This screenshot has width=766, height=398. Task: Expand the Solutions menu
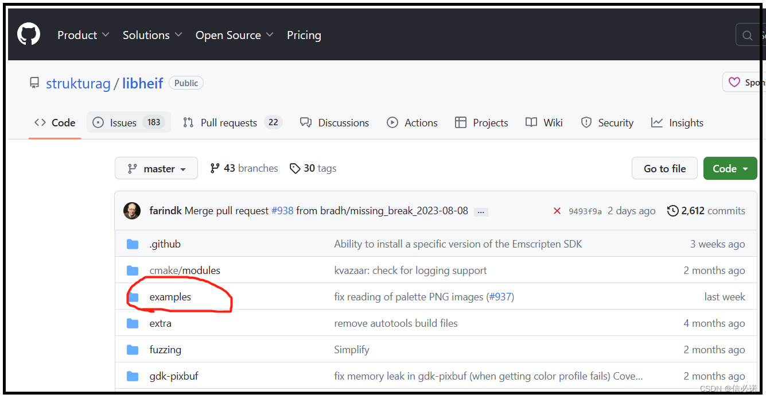pos(152,35)
